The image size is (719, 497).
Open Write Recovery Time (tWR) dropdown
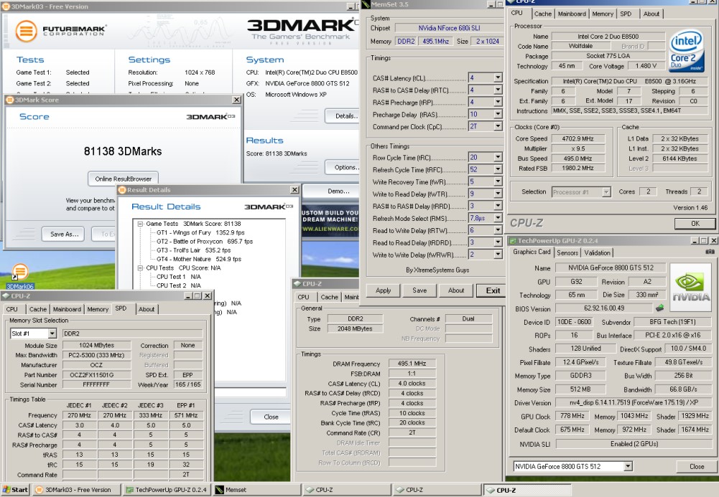498,181
